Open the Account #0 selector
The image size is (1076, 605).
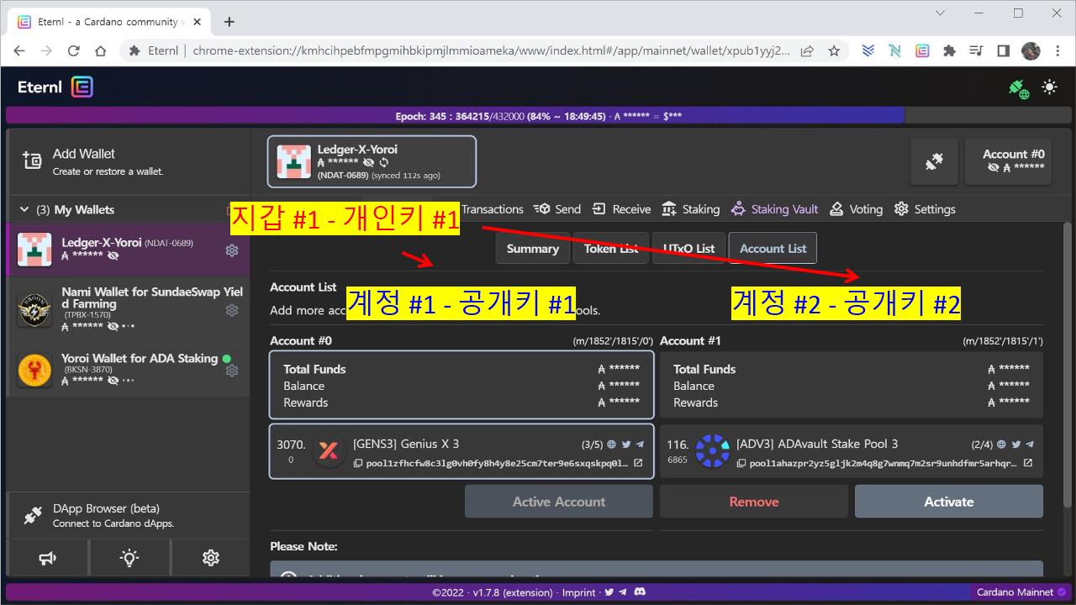pyautogui.click(x=1008, y=161)
